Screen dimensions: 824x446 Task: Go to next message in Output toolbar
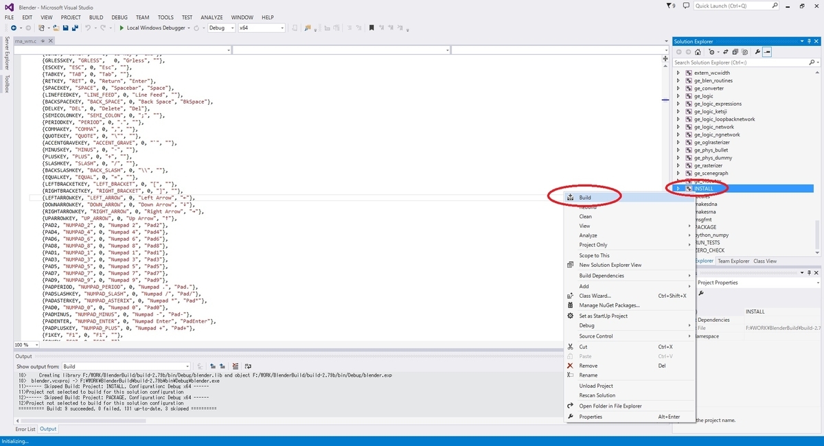point(223,366)
